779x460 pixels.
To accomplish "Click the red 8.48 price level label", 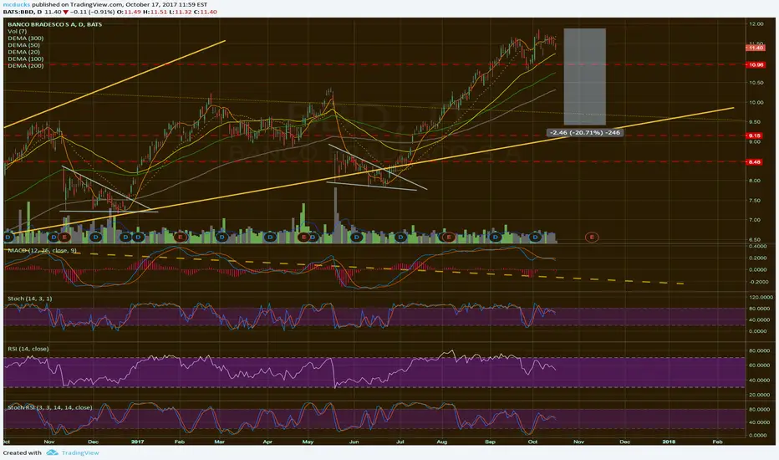I will [755, 161].
